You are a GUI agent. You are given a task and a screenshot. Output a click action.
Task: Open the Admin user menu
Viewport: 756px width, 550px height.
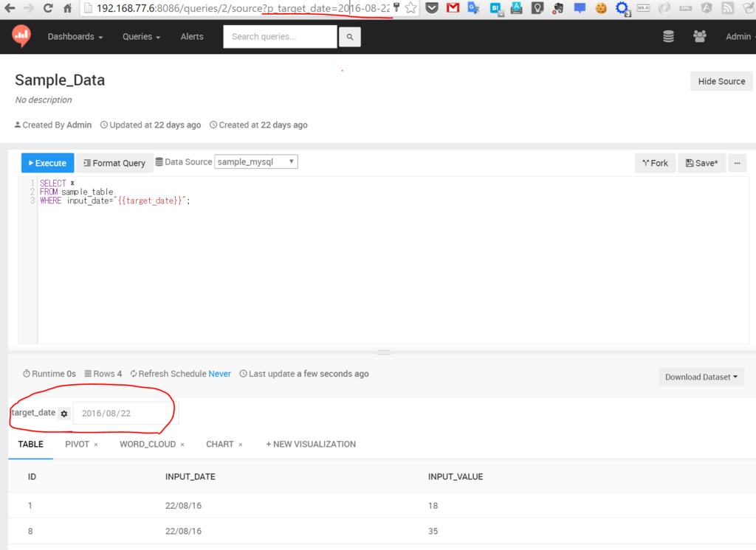pyautogui.click(x=740, y=37)
